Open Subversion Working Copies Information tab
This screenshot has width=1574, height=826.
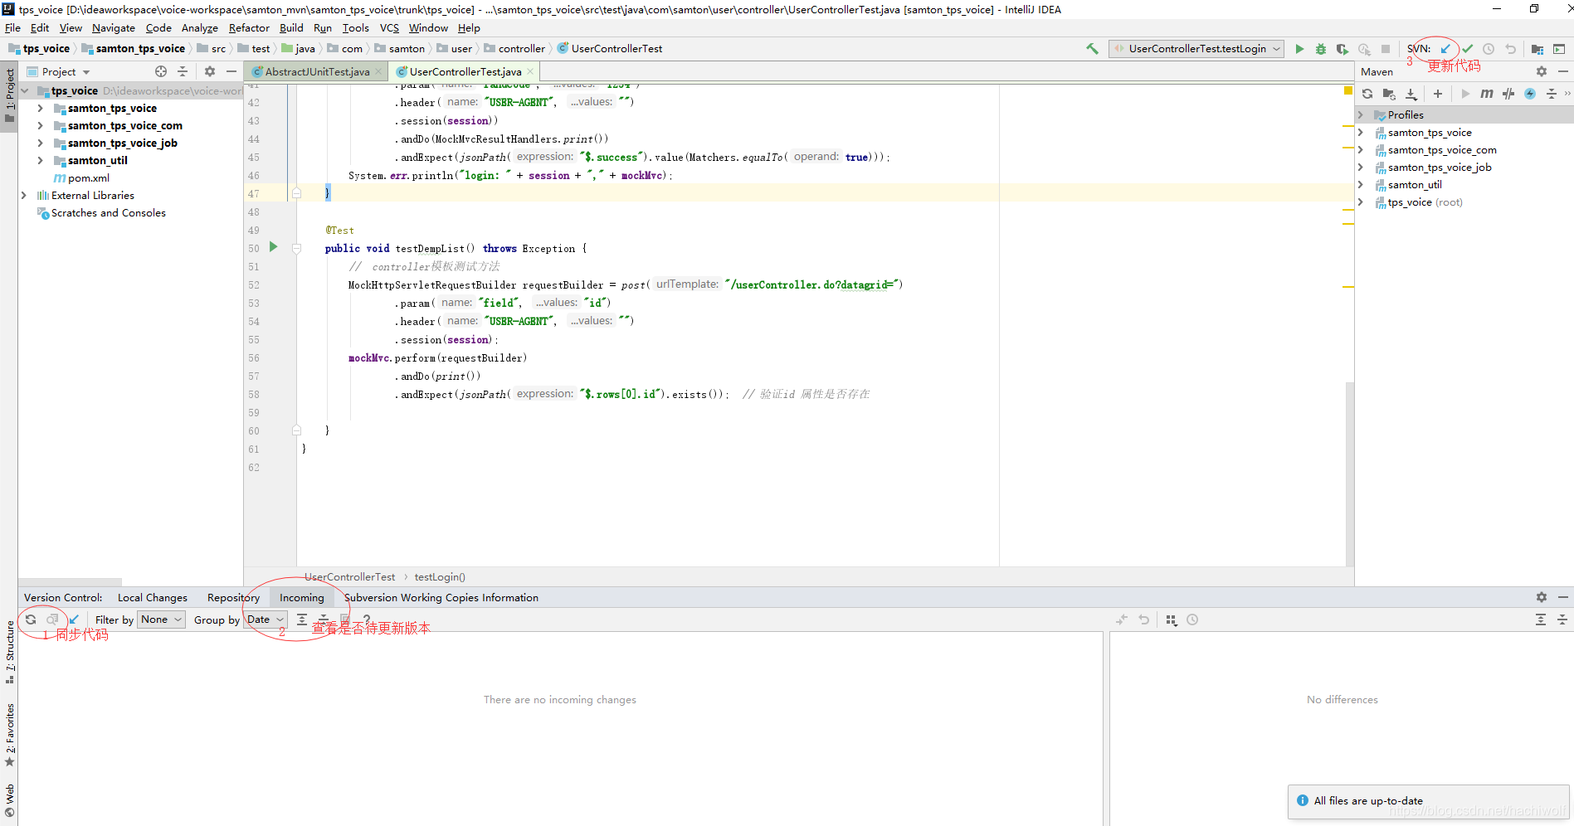click(441, 598)
